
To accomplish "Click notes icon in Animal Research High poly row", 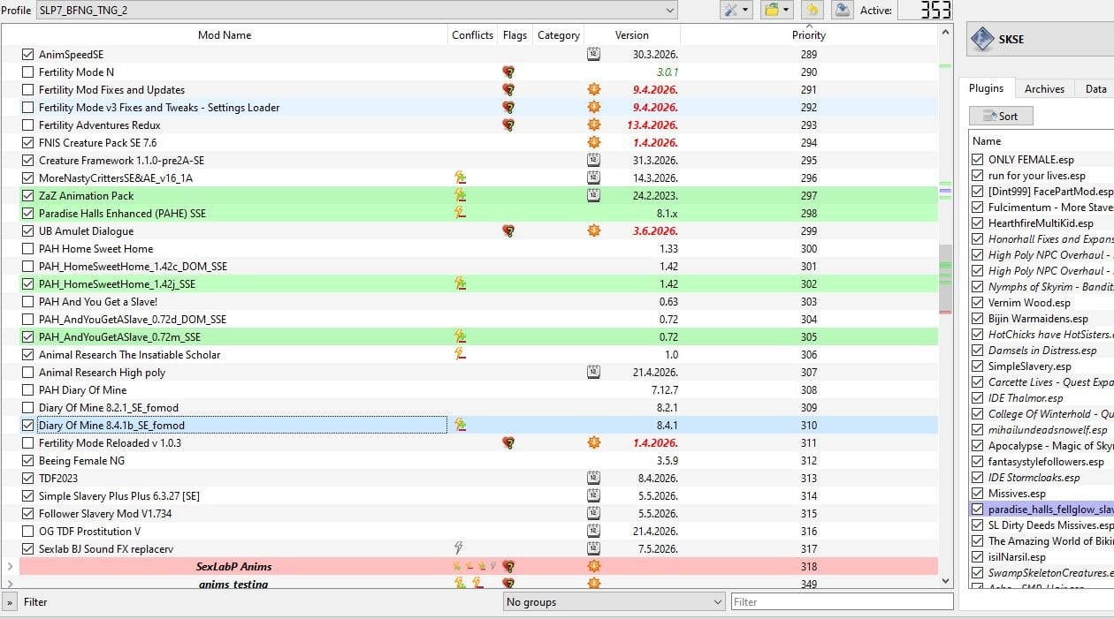I will coord(593,373).
